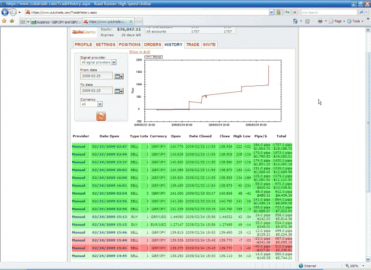Open the Tools menu
Image resolution: width=371 pixels, height=270 pixels.
pos(355,21)
